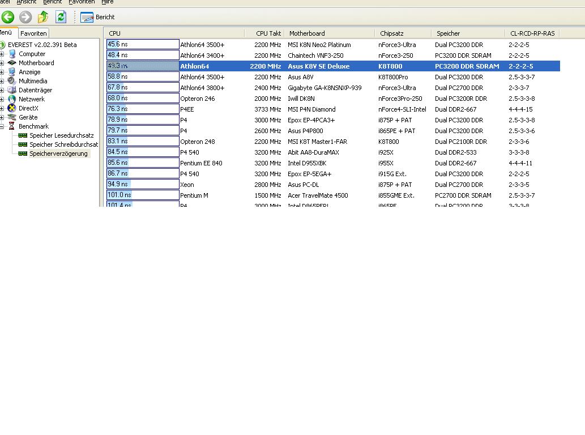Screen dimensions: 585x435
Task: Click the 101.0 ns latency bar
Action: pos(143,195)
